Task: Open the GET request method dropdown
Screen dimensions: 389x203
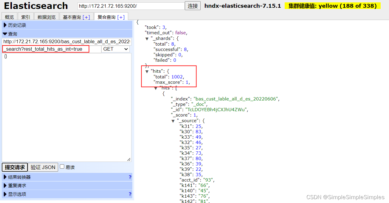Action: pyautogui.click(x=115, y=49)
